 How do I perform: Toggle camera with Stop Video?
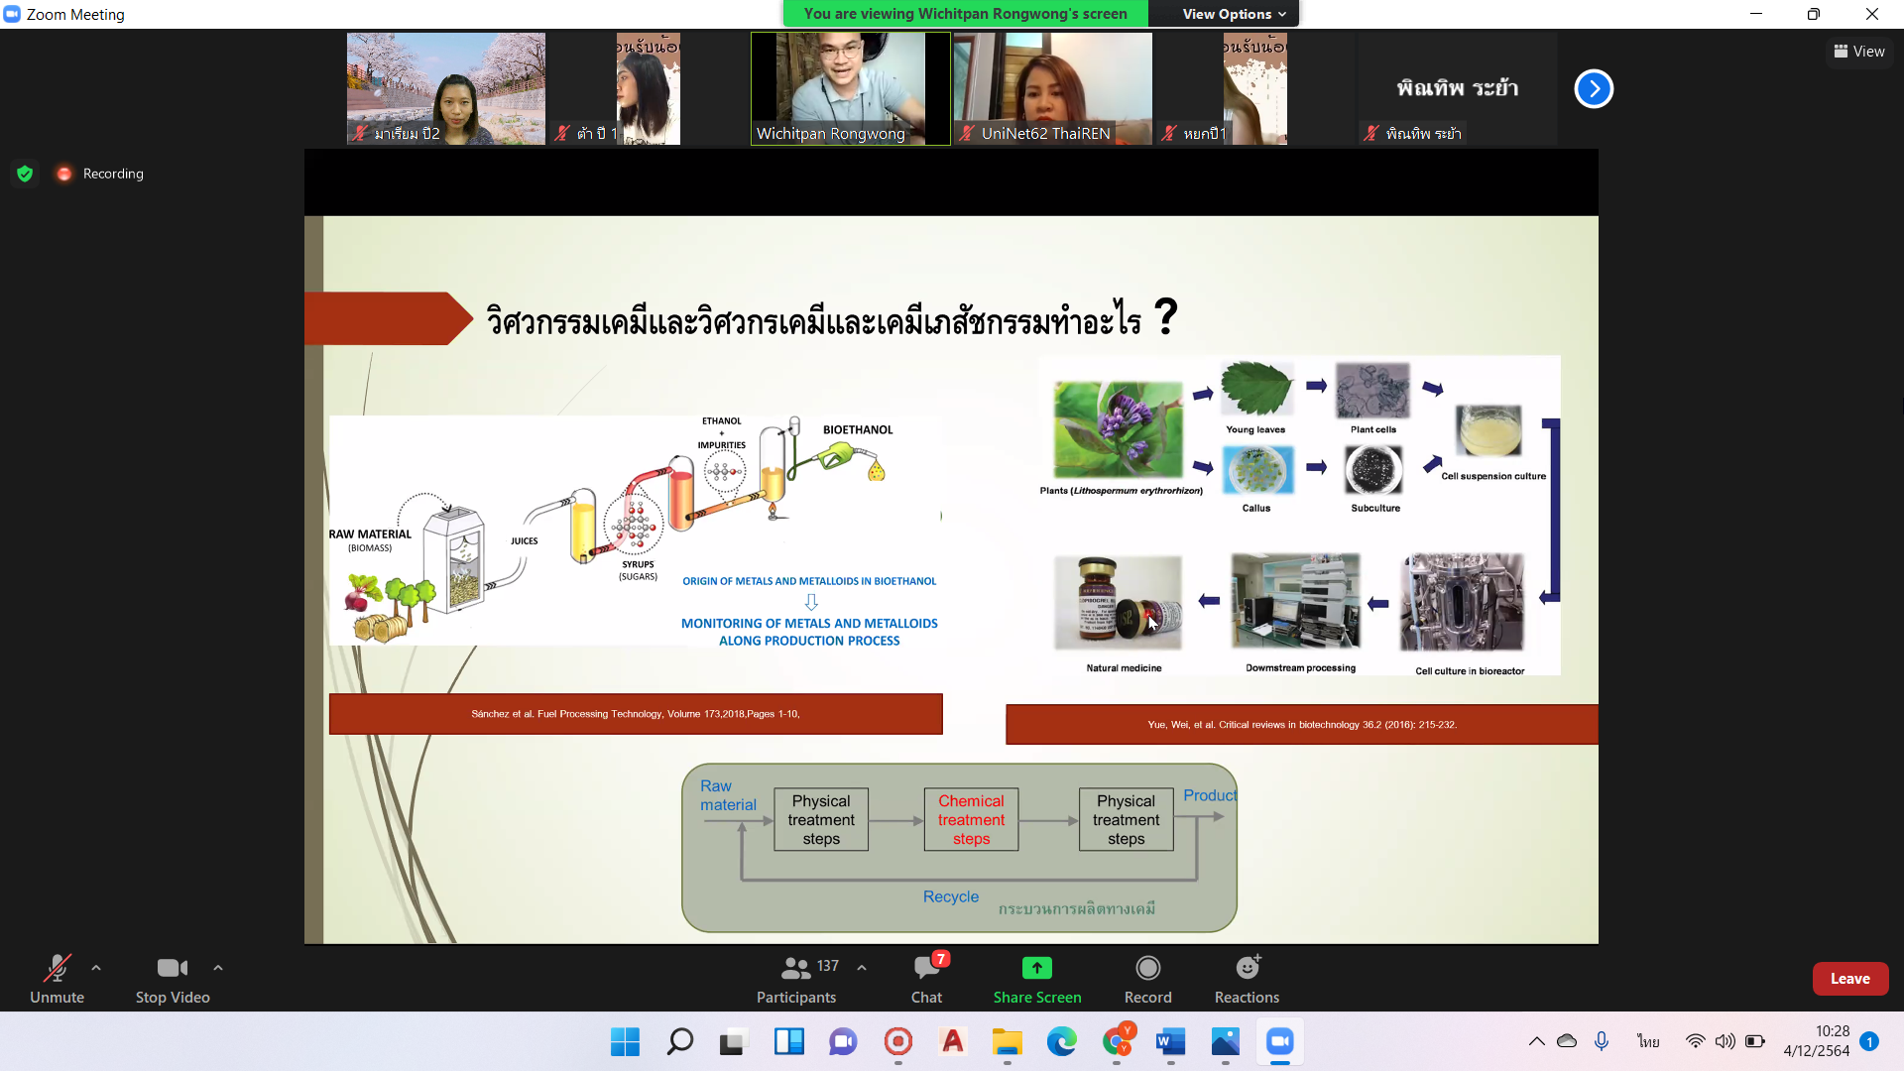[x=172, y=978]
